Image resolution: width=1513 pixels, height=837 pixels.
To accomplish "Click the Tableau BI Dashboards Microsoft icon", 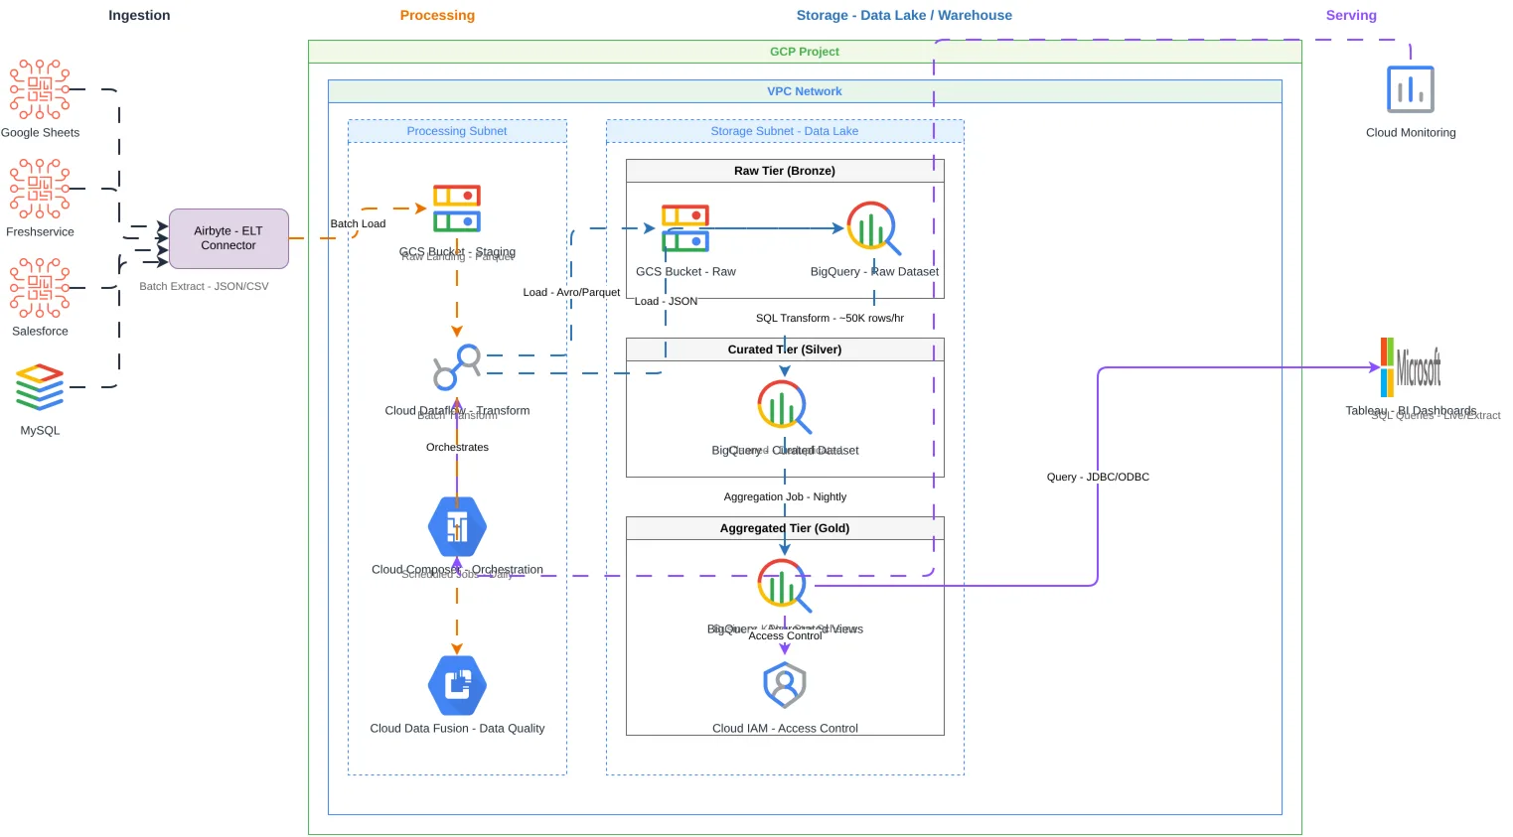I will [1411, 367].
